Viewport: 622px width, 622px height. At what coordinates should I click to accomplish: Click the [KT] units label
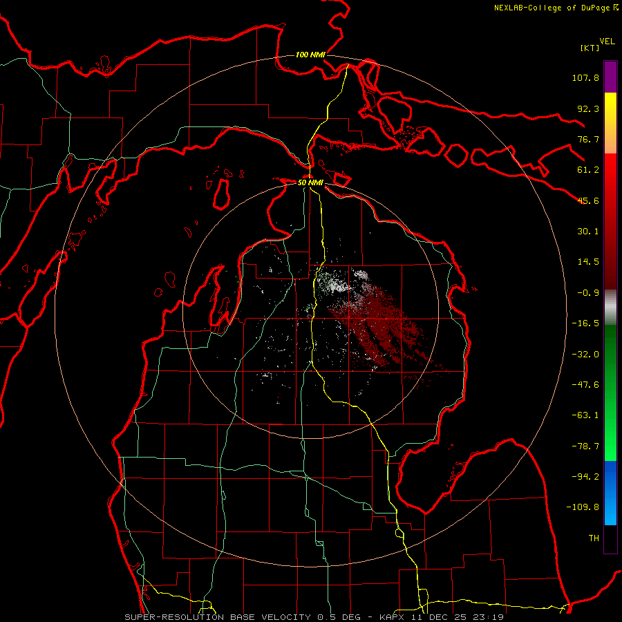(590, 48)
